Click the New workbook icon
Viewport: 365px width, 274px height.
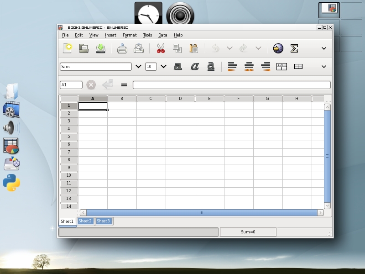(68, 48)
